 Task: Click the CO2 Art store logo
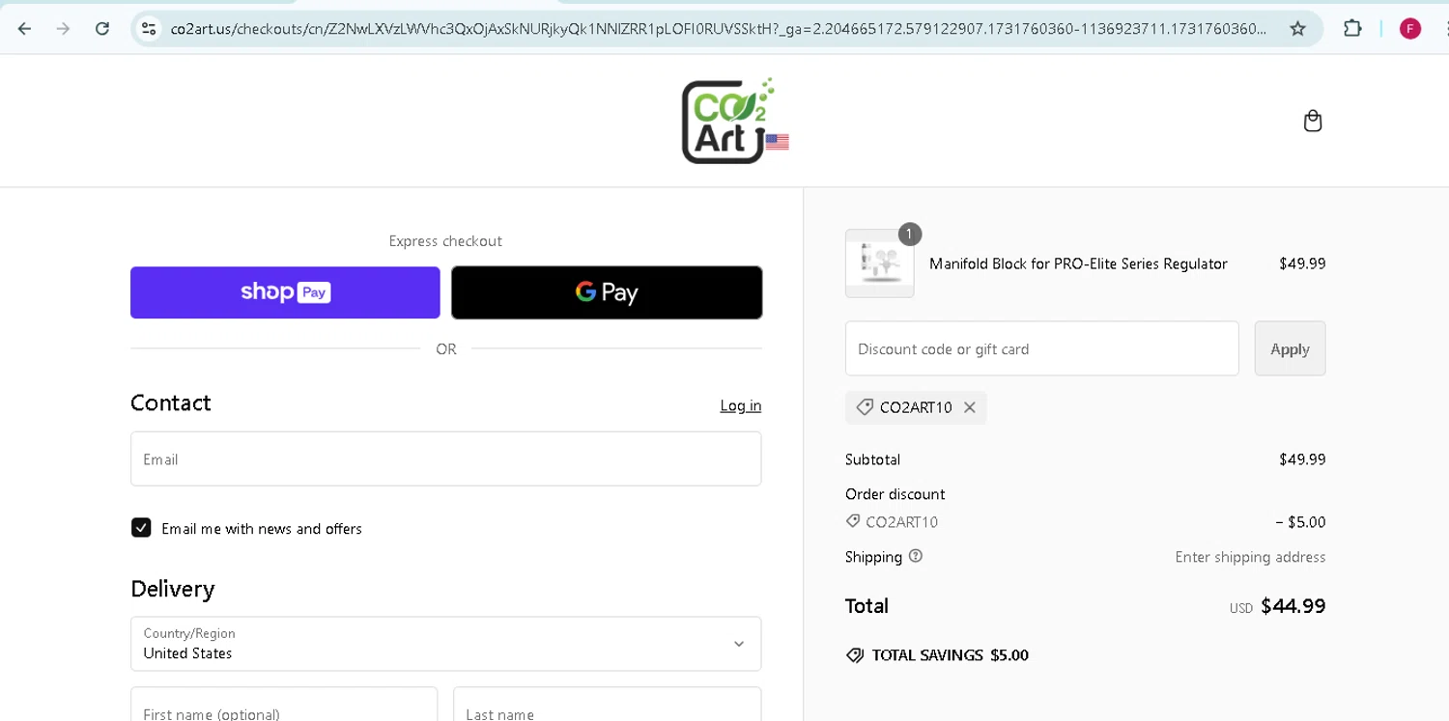(734, 121)
